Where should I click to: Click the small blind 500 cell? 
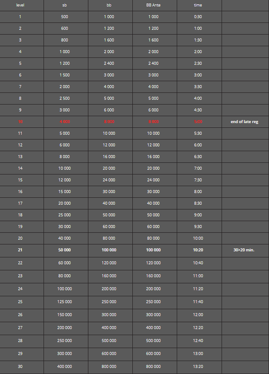coord(64,17)
